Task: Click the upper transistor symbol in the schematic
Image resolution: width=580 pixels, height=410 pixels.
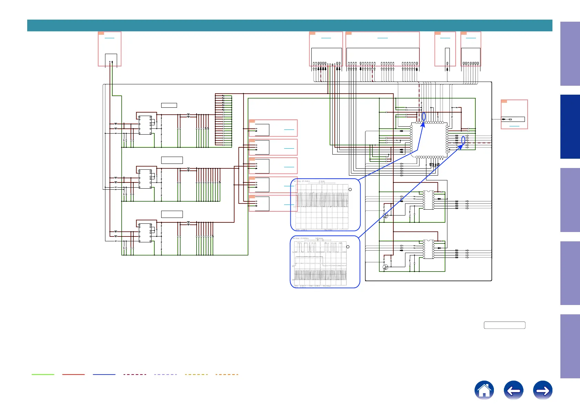Action: pyautogui.click(x=385, y=215)
